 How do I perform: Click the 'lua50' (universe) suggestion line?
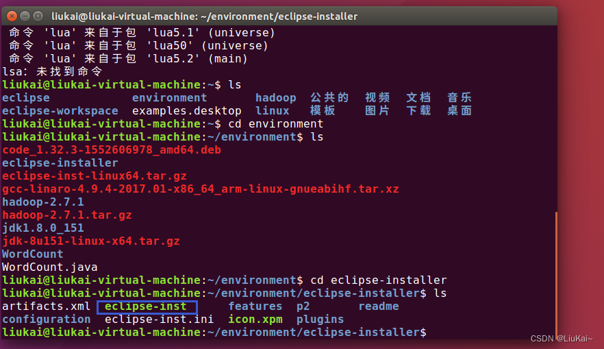[138, 45]
